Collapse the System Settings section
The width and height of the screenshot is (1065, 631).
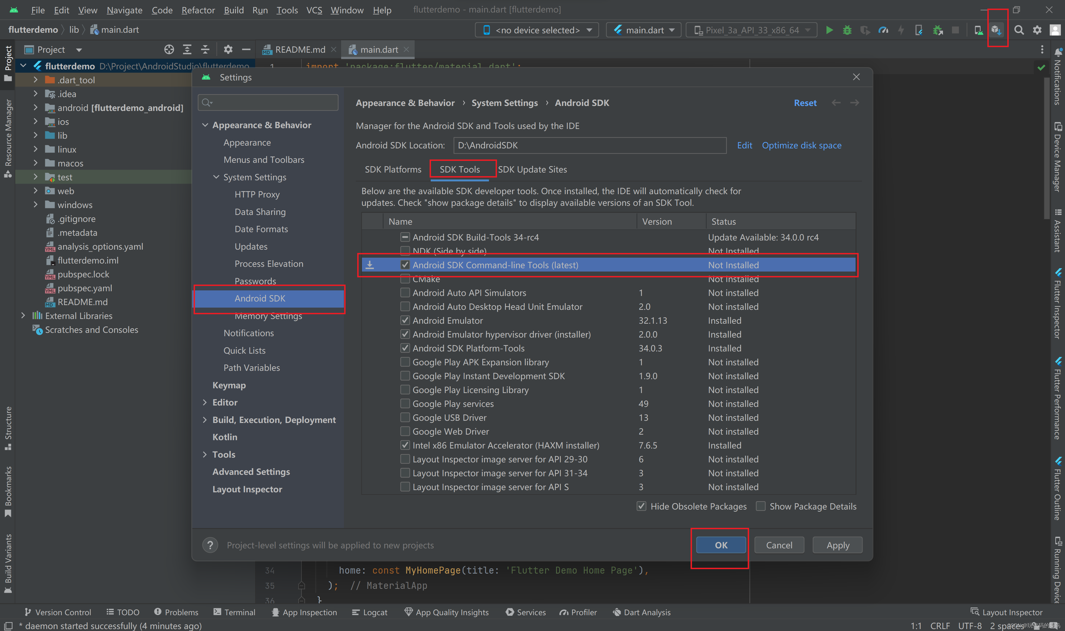(216, 177)
